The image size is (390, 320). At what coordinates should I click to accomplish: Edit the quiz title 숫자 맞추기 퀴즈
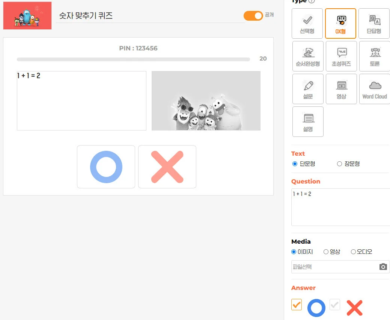(151, 16)
